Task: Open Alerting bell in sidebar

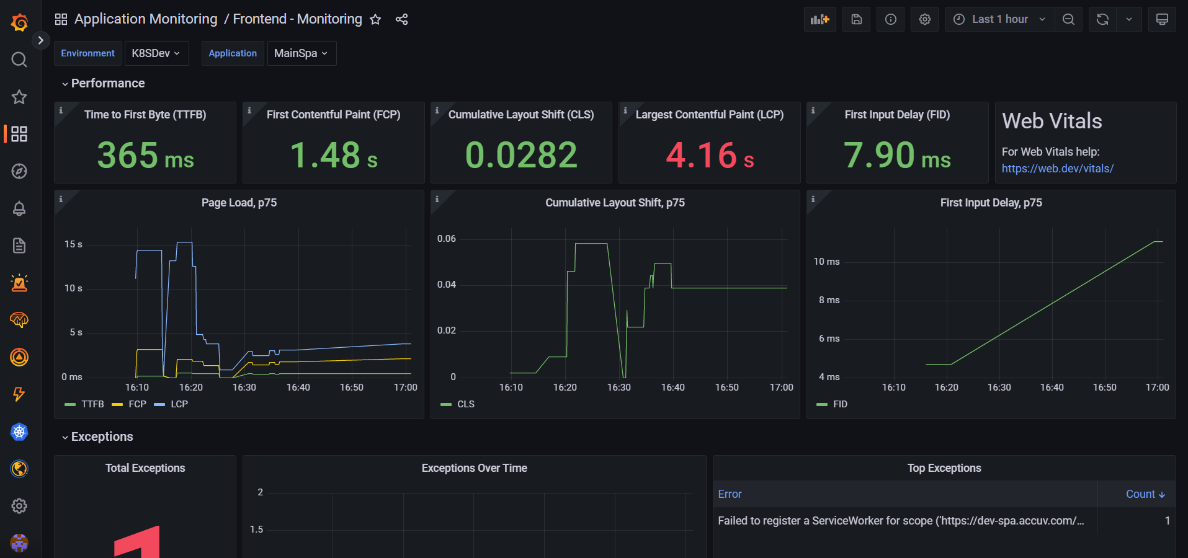Action: click(19, 208)
